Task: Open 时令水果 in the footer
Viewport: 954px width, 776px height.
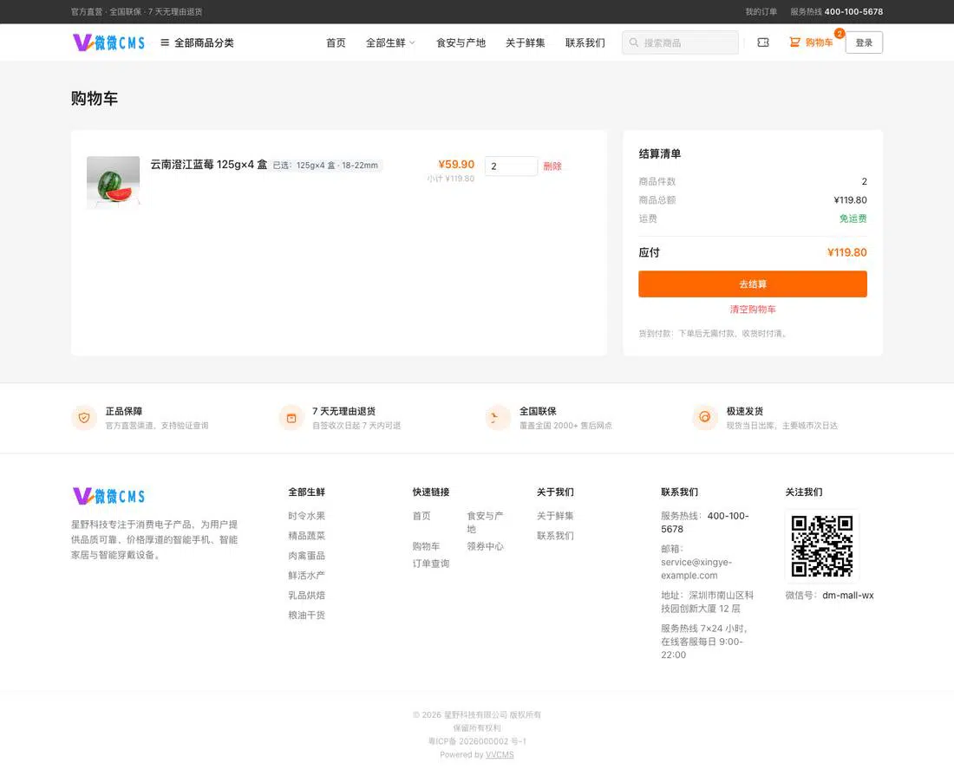Action: click(x=307, y=516)
